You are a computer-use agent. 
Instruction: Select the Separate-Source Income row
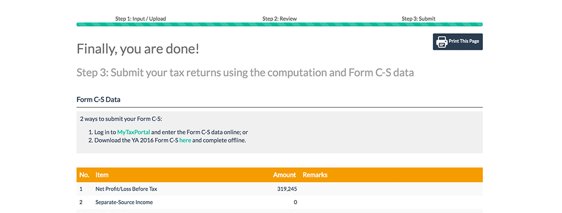[x=124, y=202]
